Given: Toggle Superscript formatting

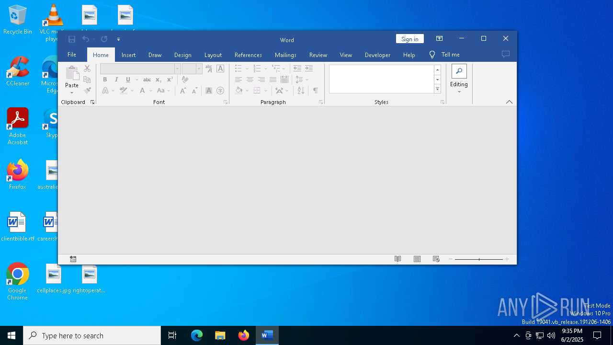Looking at the screenshot, I should click(x=170, y=80).
